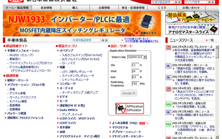
Task: Open 光半導体 category link
Action: coord(65,128)
